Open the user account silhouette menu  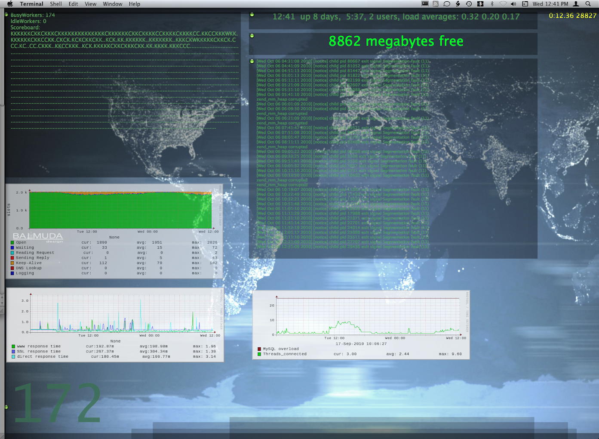click(576, 4)
